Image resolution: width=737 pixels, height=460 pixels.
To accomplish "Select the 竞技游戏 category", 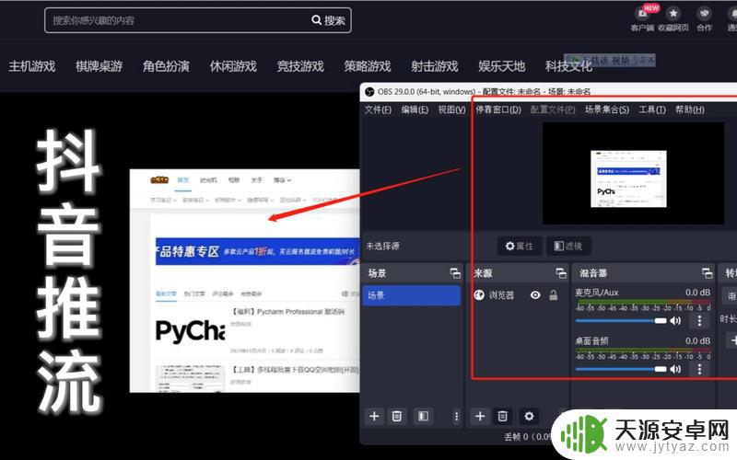I will click(x=300, y=66).
